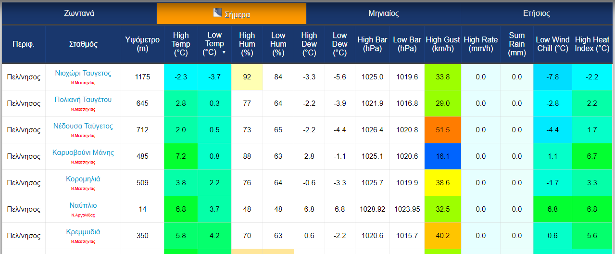This screenshot has height=254, width=615.
Task: Sort by High Rate (mm/h) header
Action: [481, 44]
